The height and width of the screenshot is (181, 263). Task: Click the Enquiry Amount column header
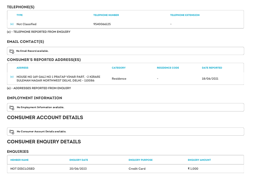click(199, 160)
